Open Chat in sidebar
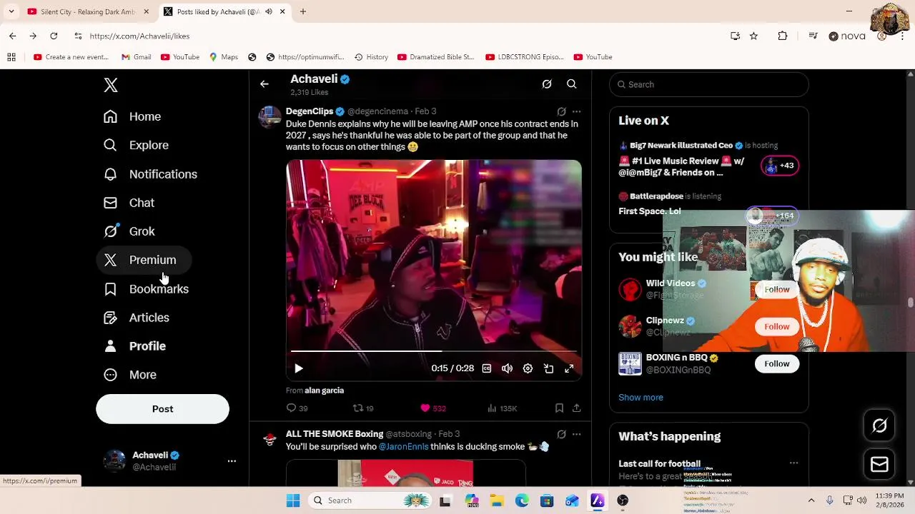This screenshot has height=514, width=915. coord(130,203)
